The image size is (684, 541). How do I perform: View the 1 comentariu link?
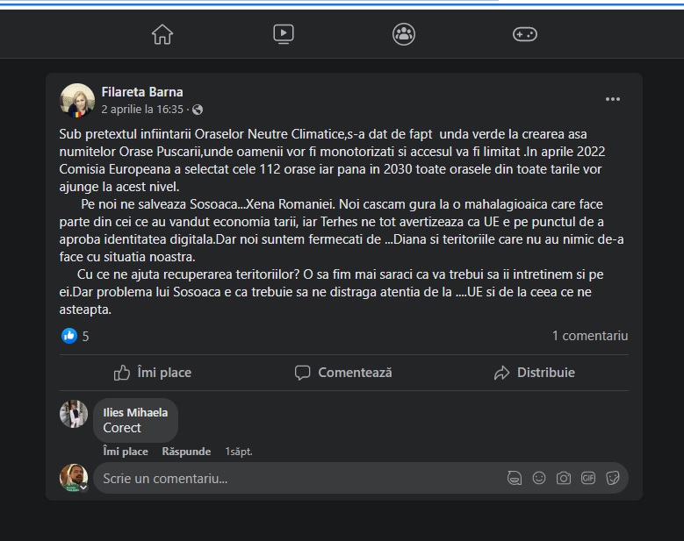tap(589, 336)
